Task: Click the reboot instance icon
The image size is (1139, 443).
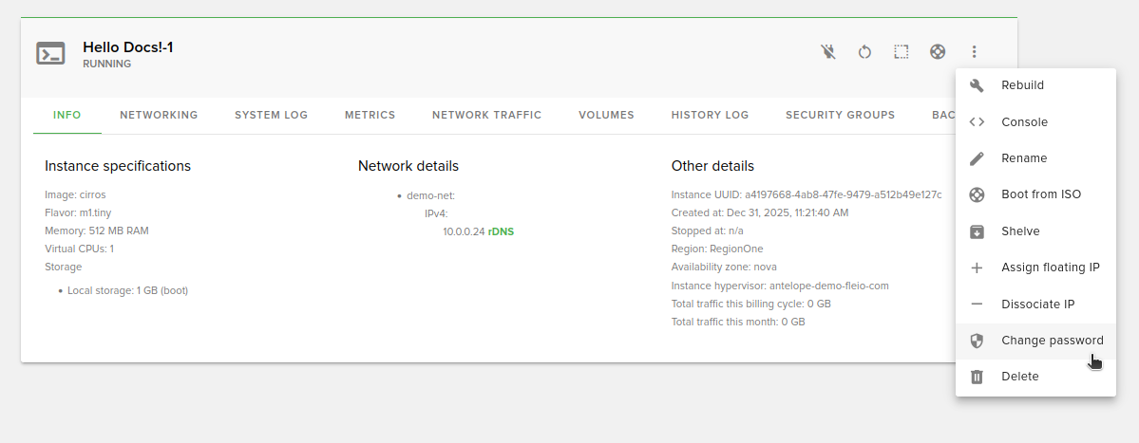Action: (864, 51)
